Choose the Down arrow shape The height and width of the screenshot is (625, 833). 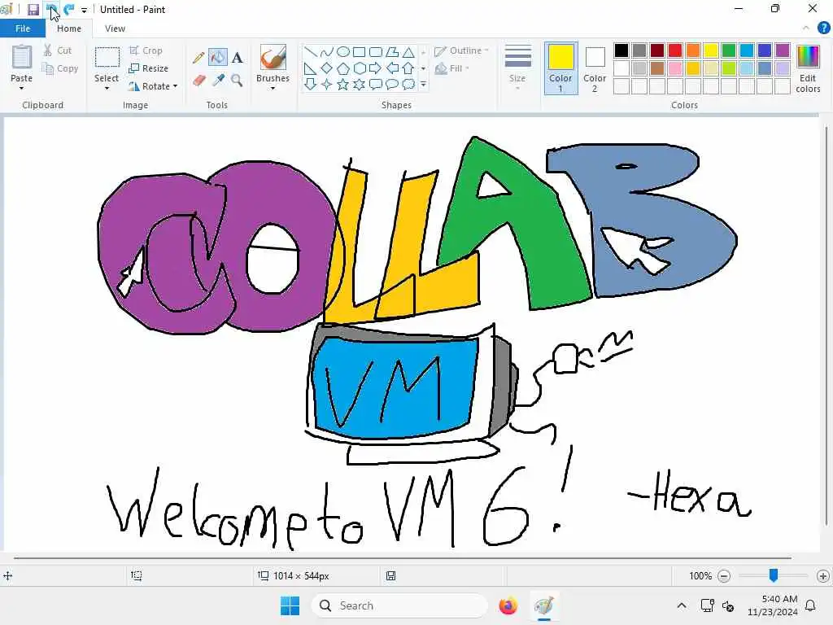tap(311, 84)
